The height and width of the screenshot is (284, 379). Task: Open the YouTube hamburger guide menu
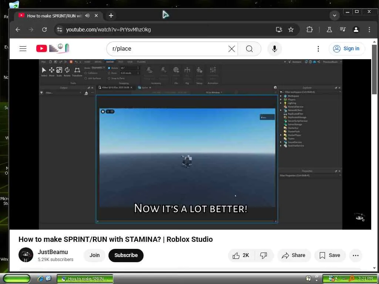pyautogui.click(x=23, y=48)
